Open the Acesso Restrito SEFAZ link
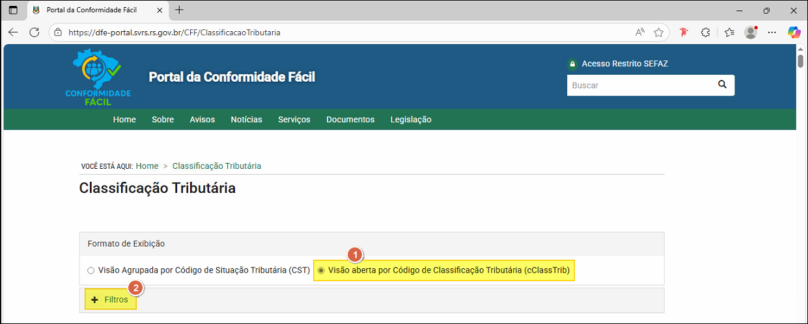Screen dimensions: 808x324 [624, 64]
